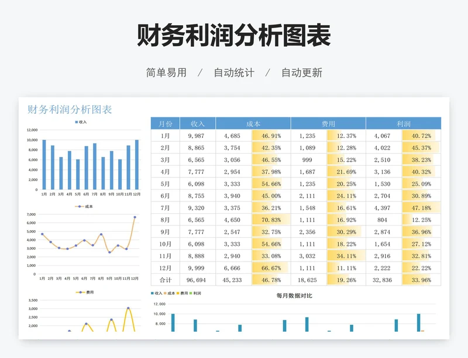This screenshot has width=468, height=358.
Task: Click the 合计 totals row label
Action: tap(166, 280)
